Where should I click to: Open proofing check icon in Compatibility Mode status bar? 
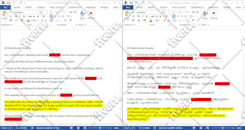(32, 128)
